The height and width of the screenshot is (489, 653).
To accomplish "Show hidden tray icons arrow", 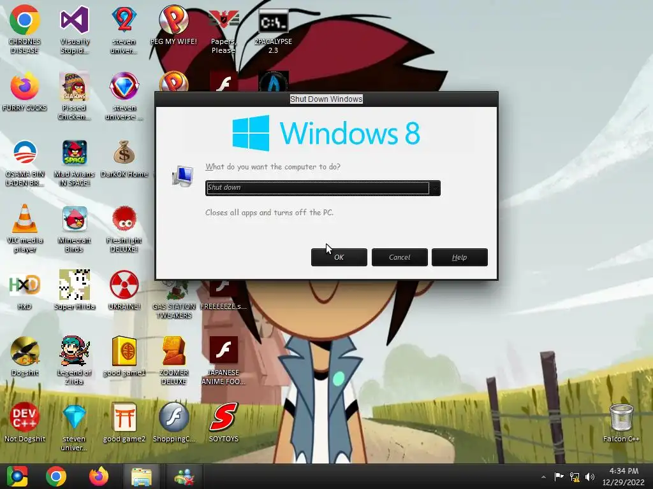I will pos(543,477).
